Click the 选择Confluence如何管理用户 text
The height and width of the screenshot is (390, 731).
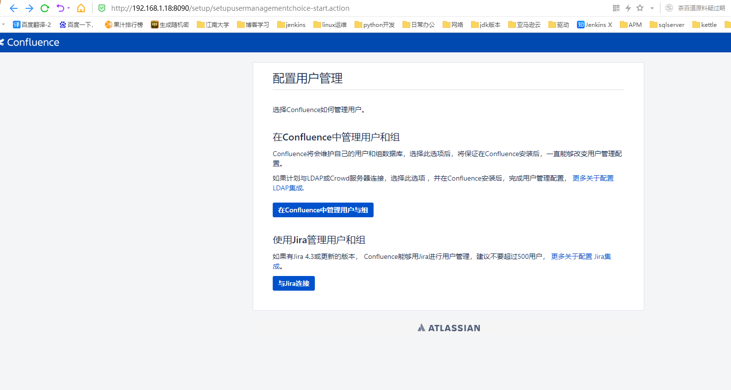click(x=319, y=110)
